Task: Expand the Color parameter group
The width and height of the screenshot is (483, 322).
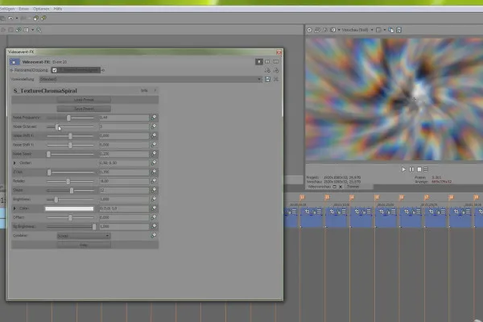Action: click(14, 208)
